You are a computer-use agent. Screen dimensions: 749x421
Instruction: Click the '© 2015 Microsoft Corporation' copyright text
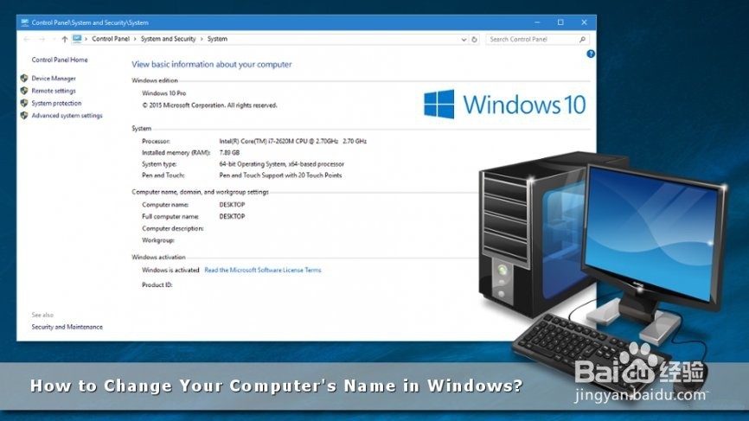point(209,105)
